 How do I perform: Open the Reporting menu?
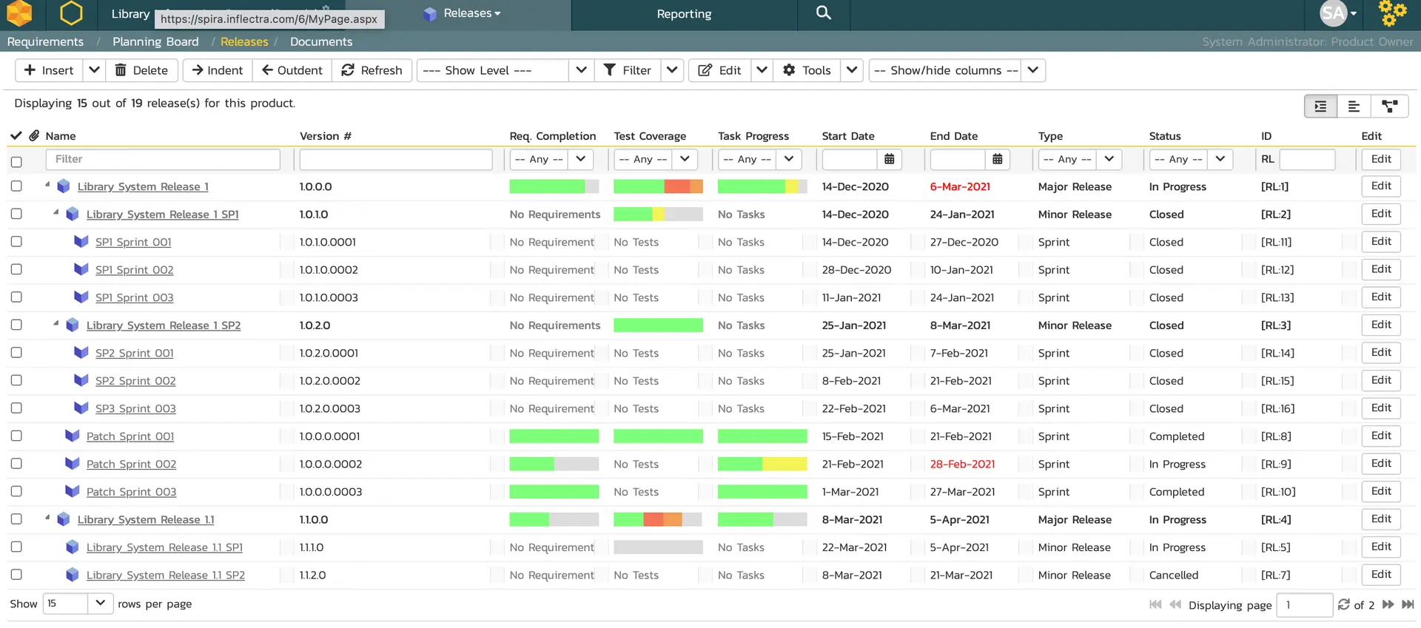point(684,14)
